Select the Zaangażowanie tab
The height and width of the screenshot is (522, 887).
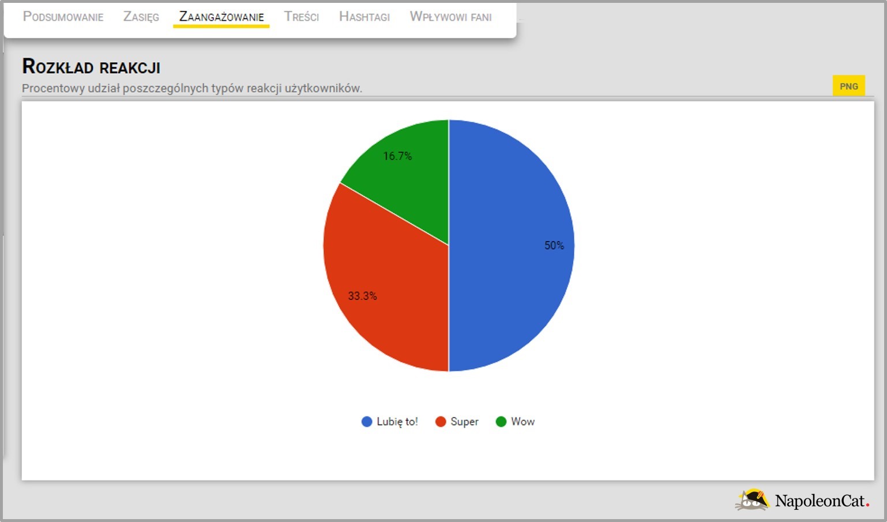coord(221,17)
